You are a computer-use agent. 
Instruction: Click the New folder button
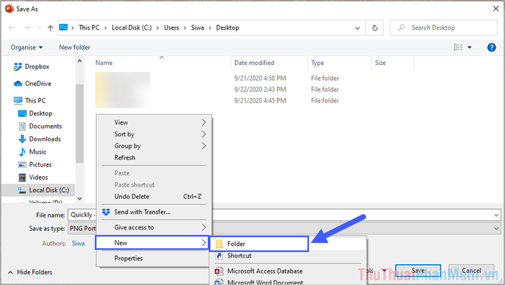pyautogui.click(x=75, y=48)
